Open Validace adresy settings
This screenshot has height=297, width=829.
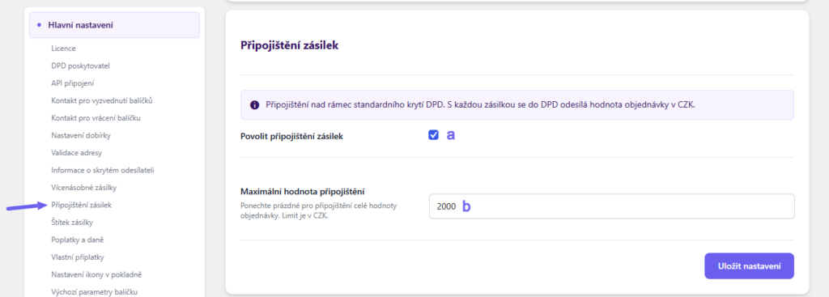(x=77, y=153)
